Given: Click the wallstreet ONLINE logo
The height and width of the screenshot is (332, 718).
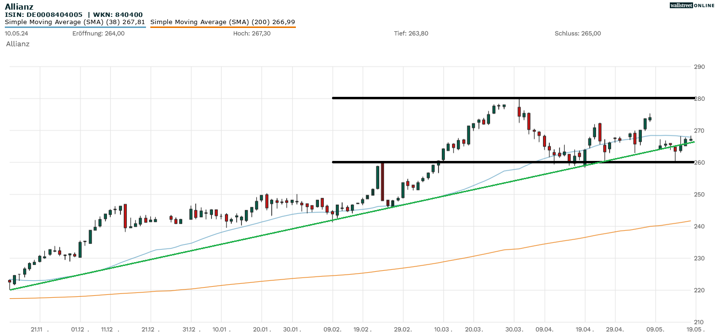Looking at the screenshot, I should (692, 5).
